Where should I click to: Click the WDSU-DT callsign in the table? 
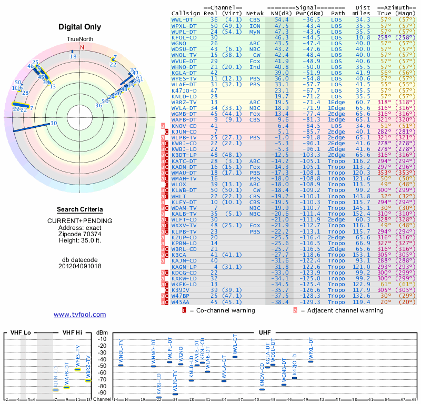(x=184, y=49)
